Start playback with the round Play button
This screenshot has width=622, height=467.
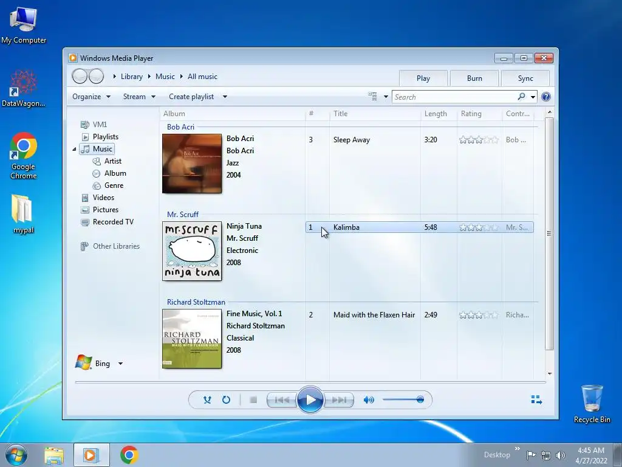point(310,400)
